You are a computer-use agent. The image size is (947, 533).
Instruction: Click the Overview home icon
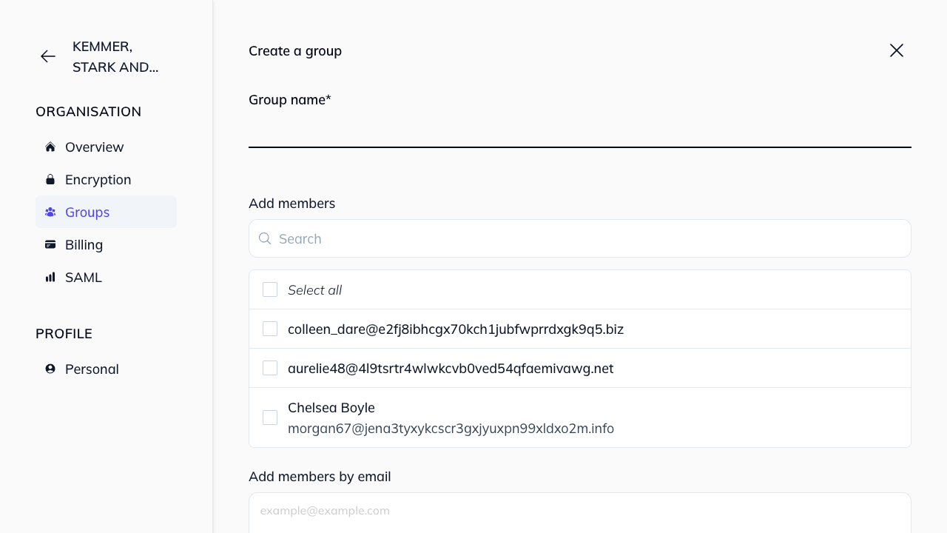pyautogui.click(x=50, y=147)
